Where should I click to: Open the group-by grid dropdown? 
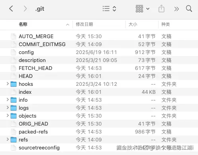143,9
